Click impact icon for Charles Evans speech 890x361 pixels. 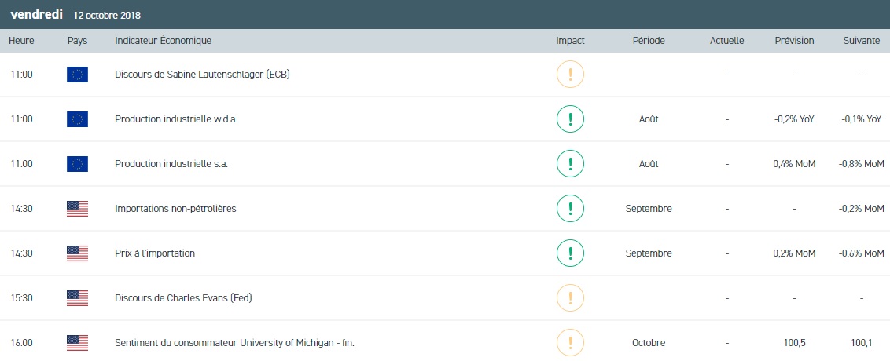tap(570, 298)
